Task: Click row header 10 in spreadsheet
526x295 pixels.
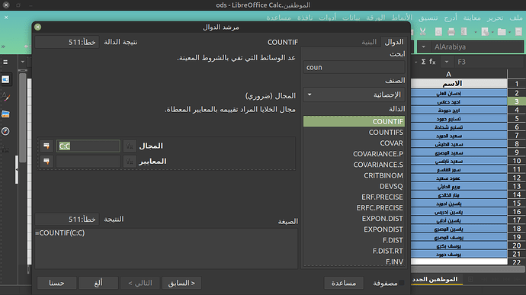Action: point(517,161)
